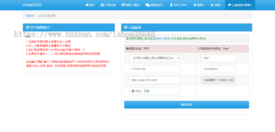Screen dimensions: 275x132
Task: Click the Key field showing 151599322
Action: (x=218, y=69)
